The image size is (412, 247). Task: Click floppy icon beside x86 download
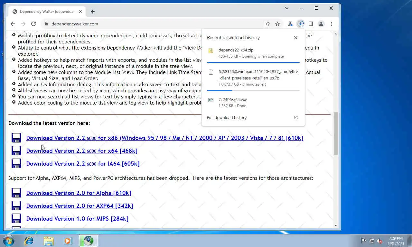click(16, 138)
